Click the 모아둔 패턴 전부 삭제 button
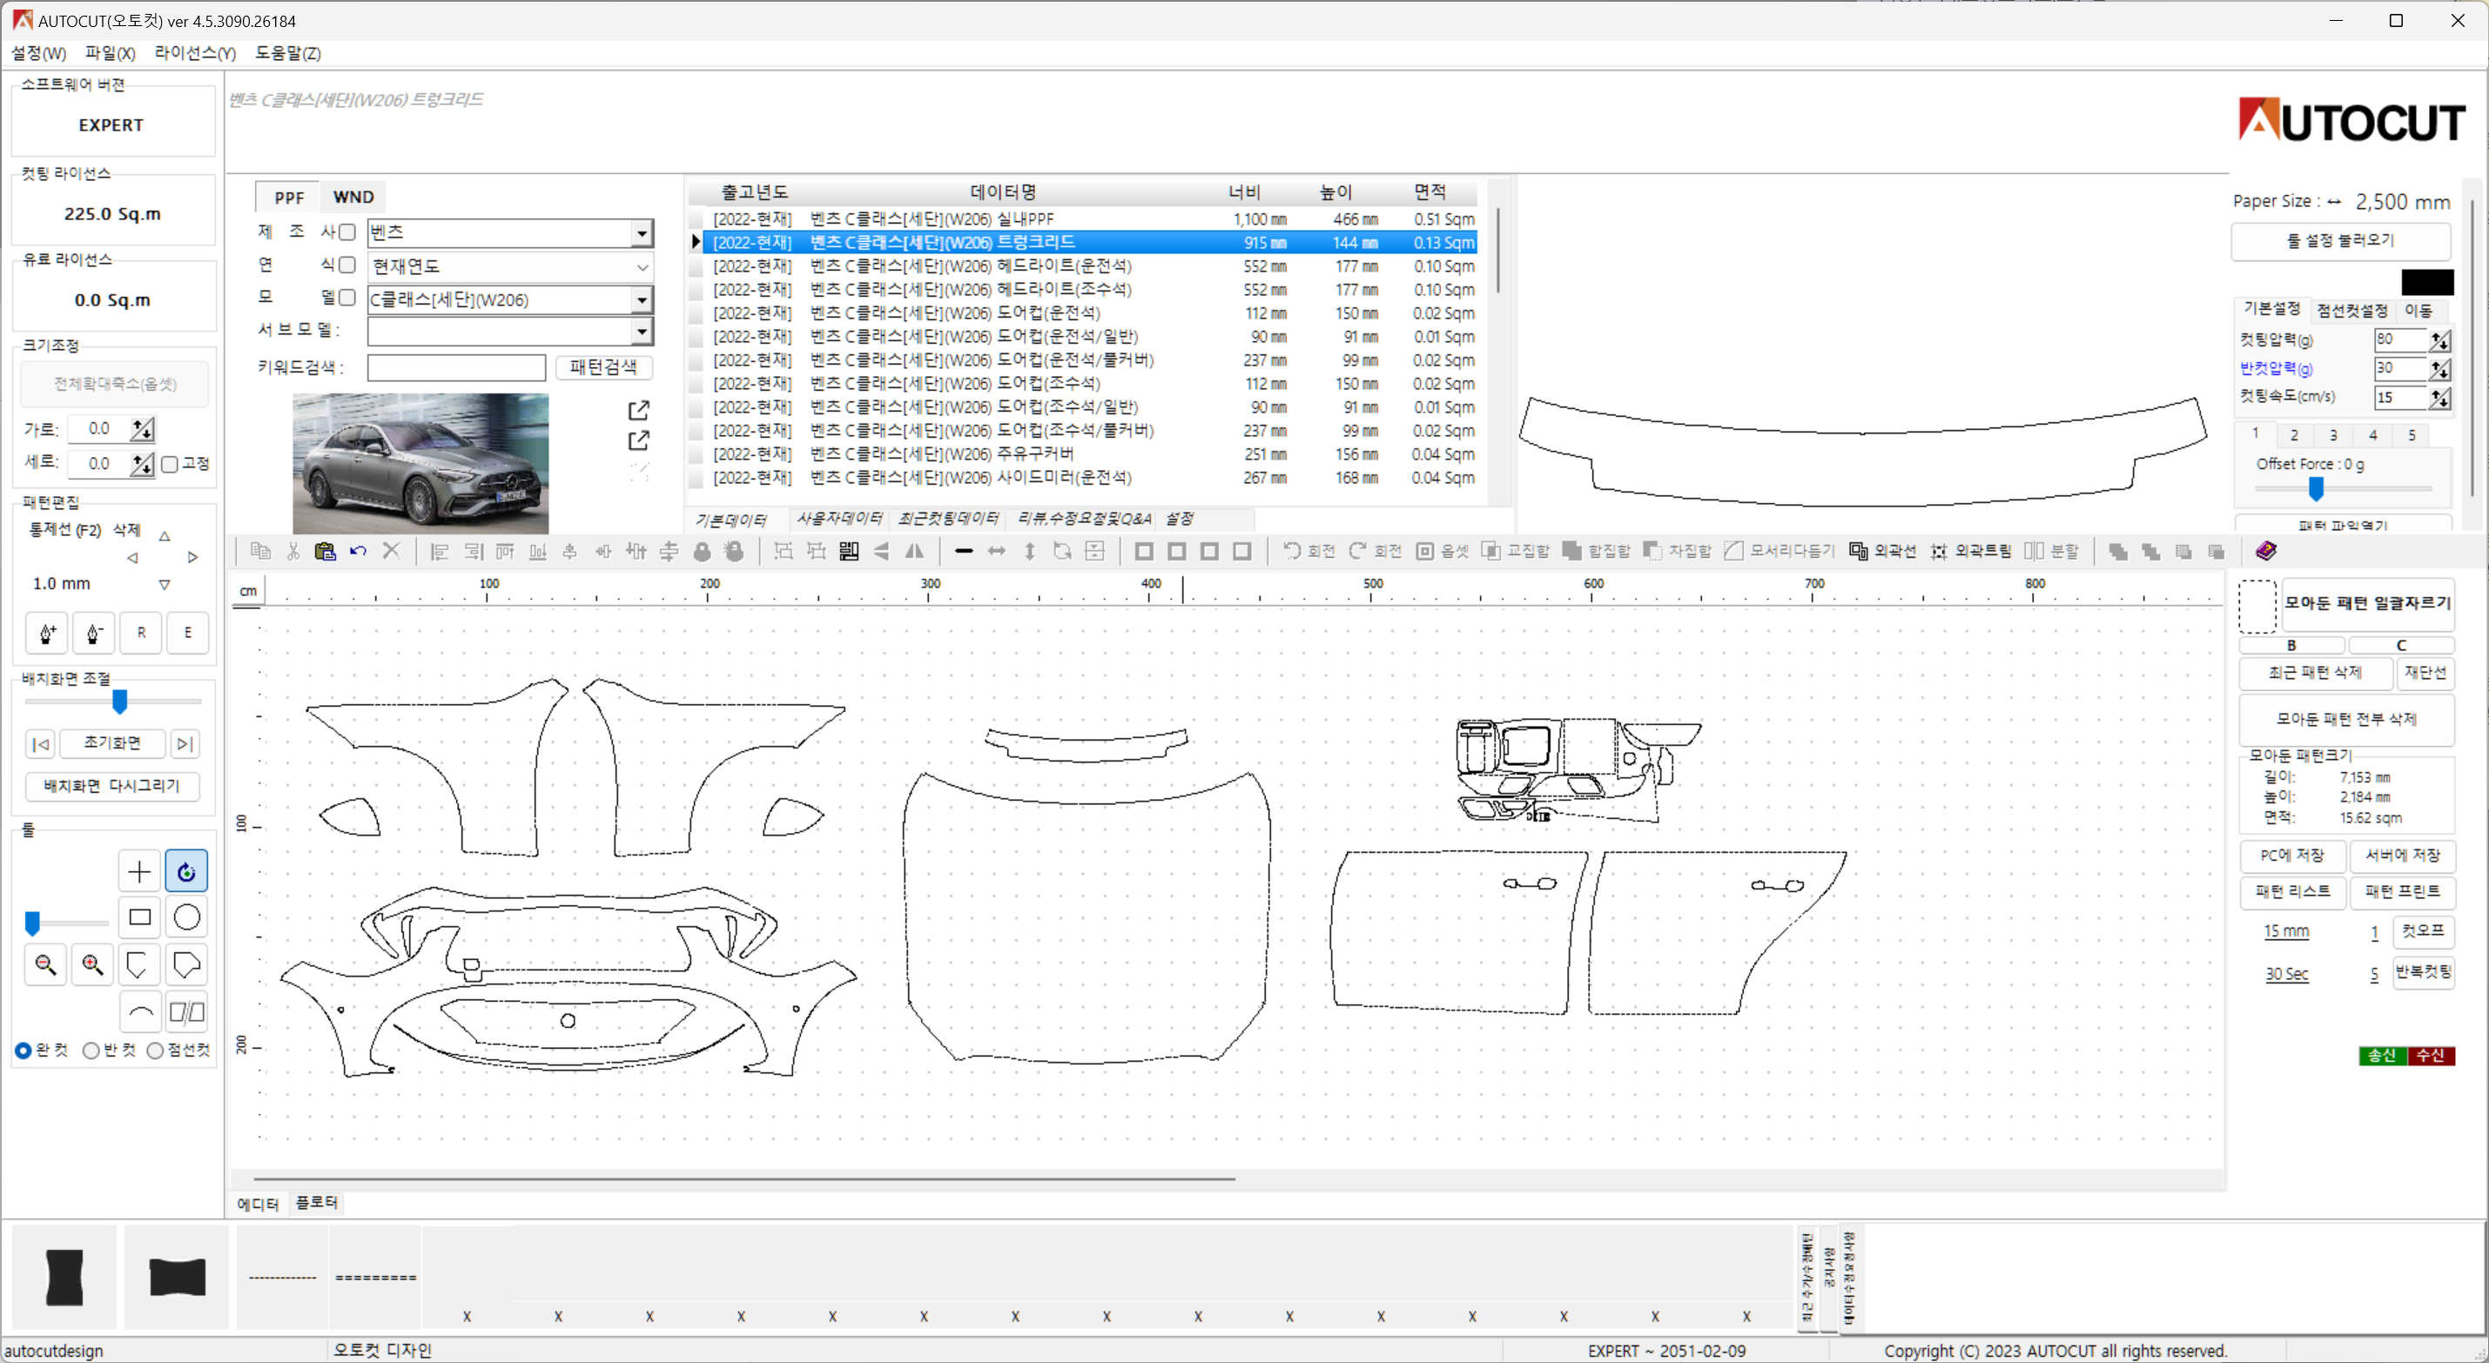Screen dimensions: 2489x1363 coord(2346,719)
